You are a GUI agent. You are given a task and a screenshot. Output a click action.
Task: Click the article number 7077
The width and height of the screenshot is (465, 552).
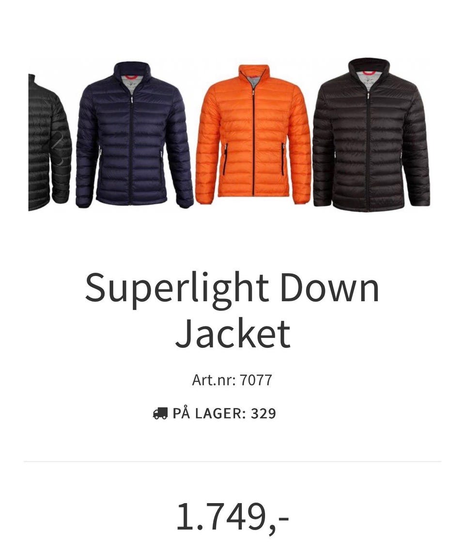(256, 380)
